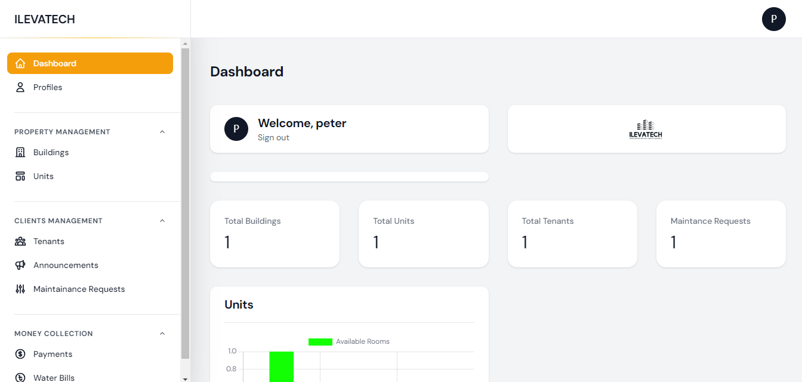Click the CLIENTS MANAGEMENT section header text
802x382 pixels.
[58, 221]
